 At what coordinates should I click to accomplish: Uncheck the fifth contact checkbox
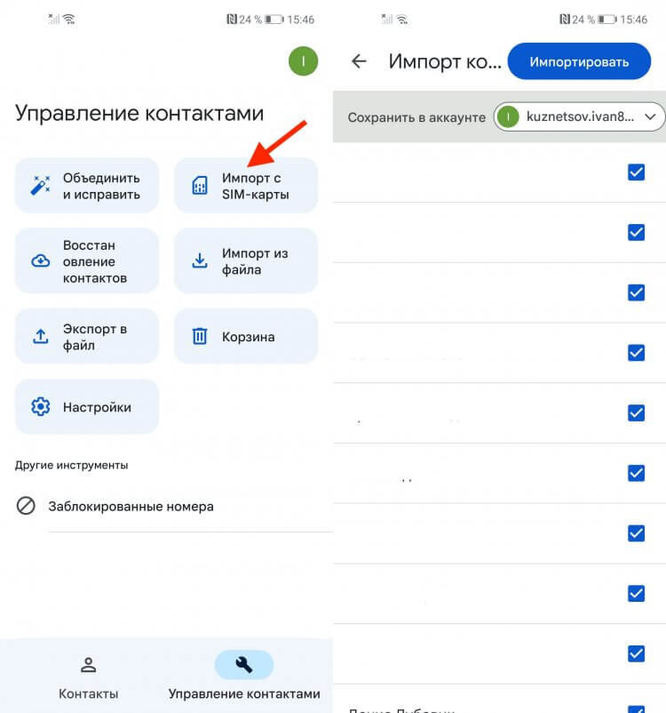[x=636, y=413]
